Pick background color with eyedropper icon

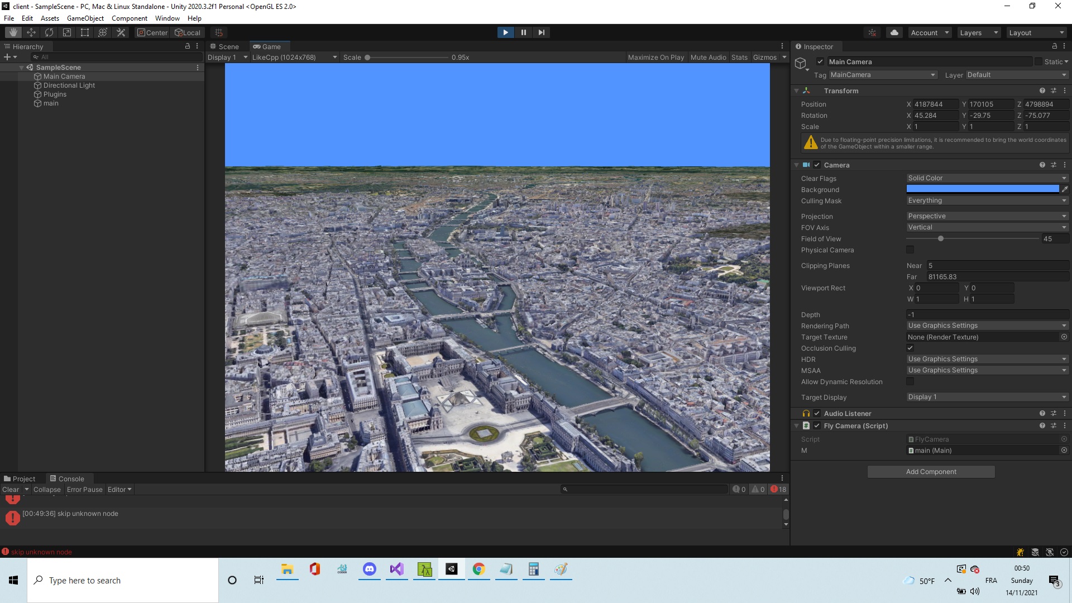[1065, 189]
